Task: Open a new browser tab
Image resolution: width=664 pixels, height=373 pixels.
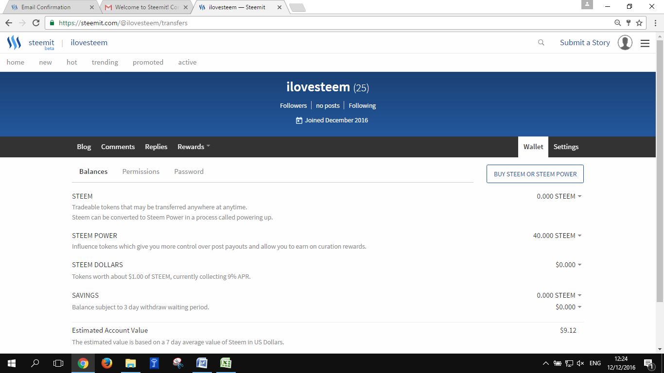Action: tap(297, 7)
